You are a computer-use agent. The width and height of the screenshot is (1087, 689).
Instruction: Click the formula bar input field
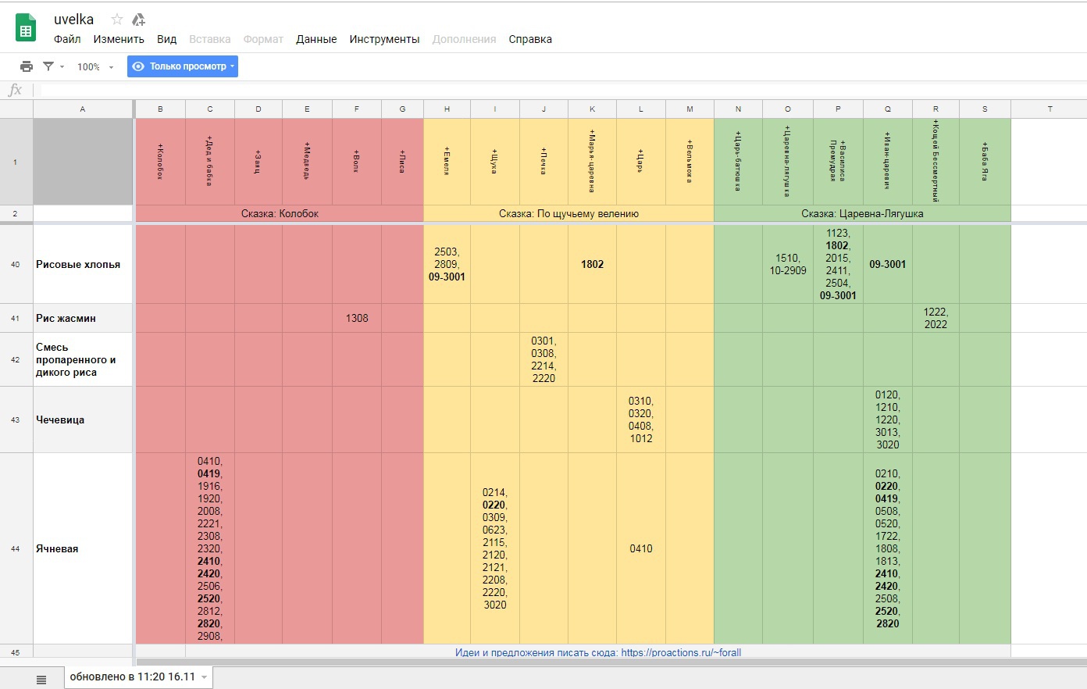click(547, 90)
